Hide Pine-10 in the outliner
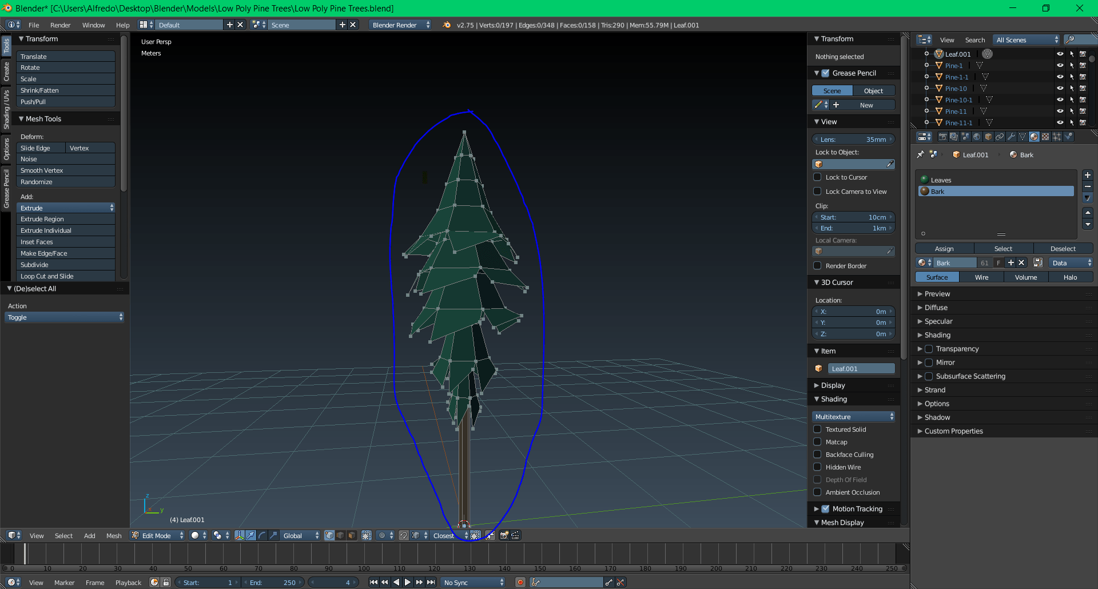Viewport: 1098px width, 589px height. point(1061,88)
